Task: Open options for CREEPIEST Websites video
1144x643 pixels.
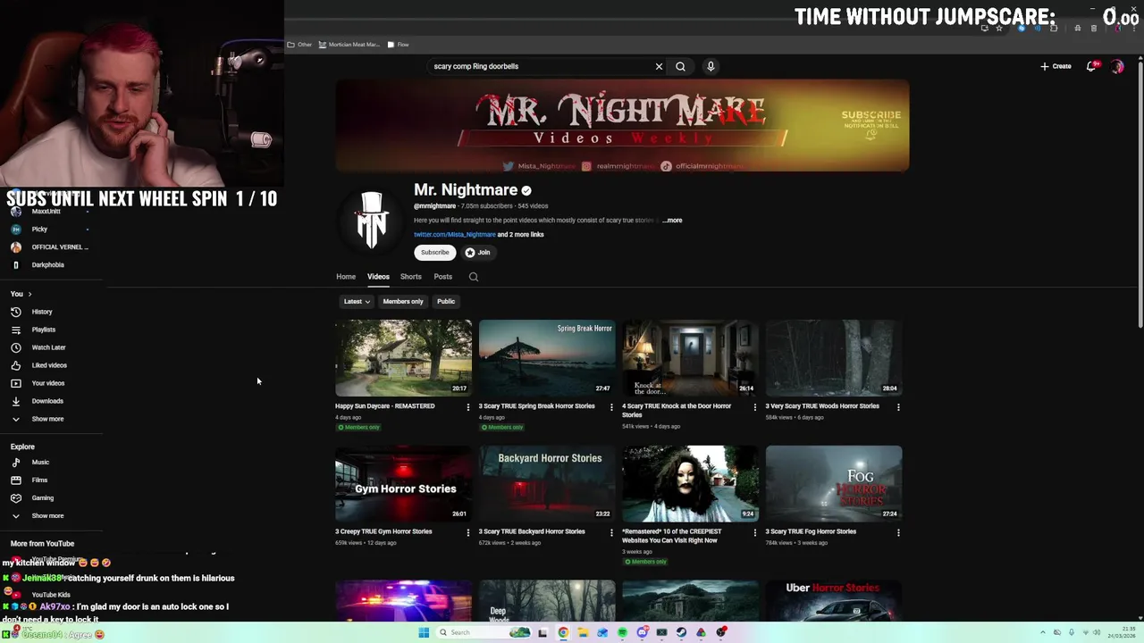Action: click(x=754, y=532)
